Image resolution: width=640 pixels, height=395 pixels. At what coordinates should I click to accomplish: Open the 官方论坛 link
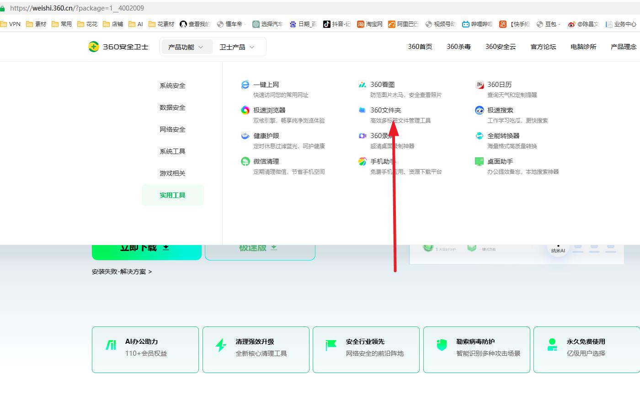tap(543, 47)
